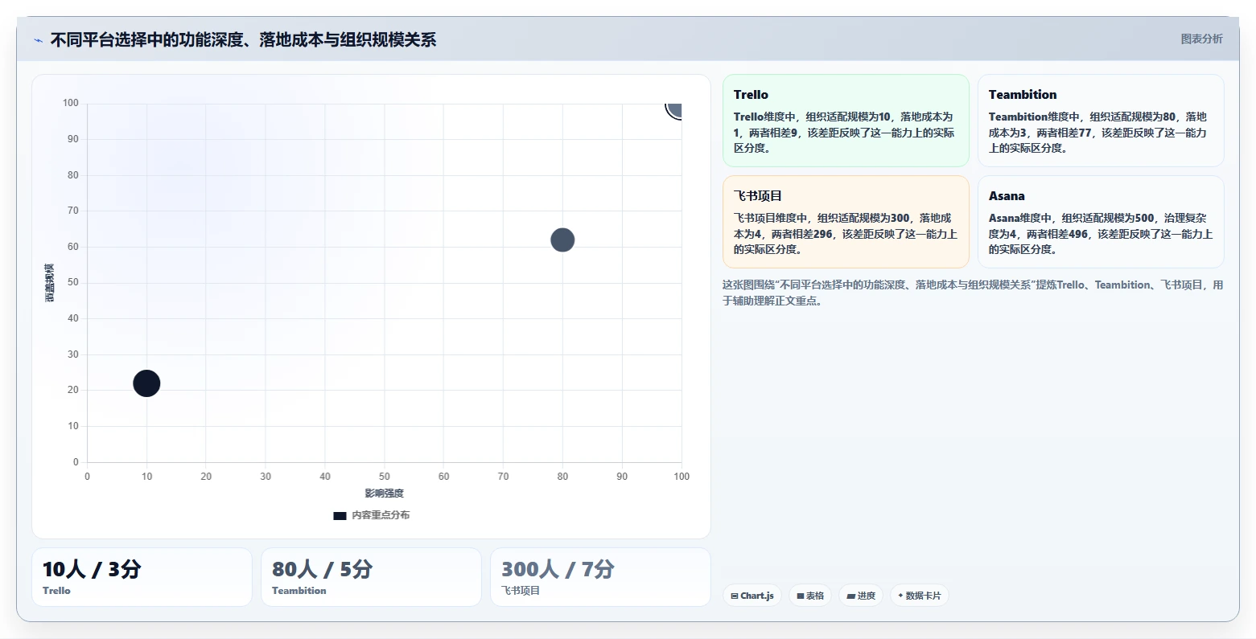Viewport: 1256px width, 639px height.
Task: Click the Teambition caption under 80人 / 5分
Action: (x=299, y=591)
